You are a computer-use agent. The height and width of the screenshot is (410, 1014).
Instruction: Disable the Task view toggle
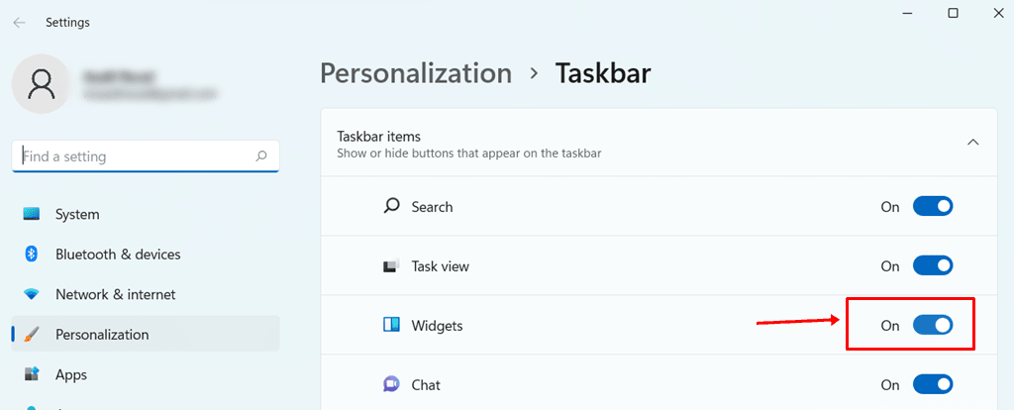tap(932, 266)
